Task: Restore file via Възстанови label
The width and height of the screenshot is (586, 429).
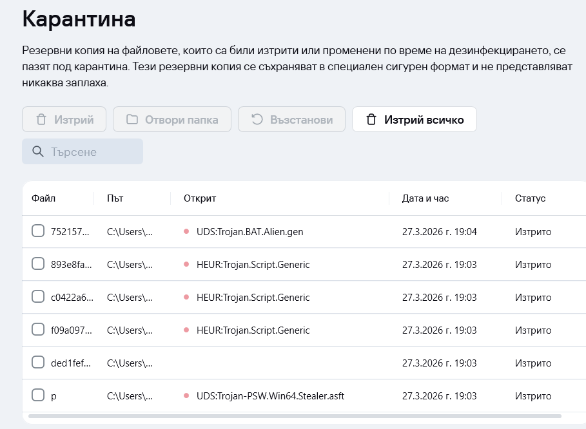Action: click(301, 119)
